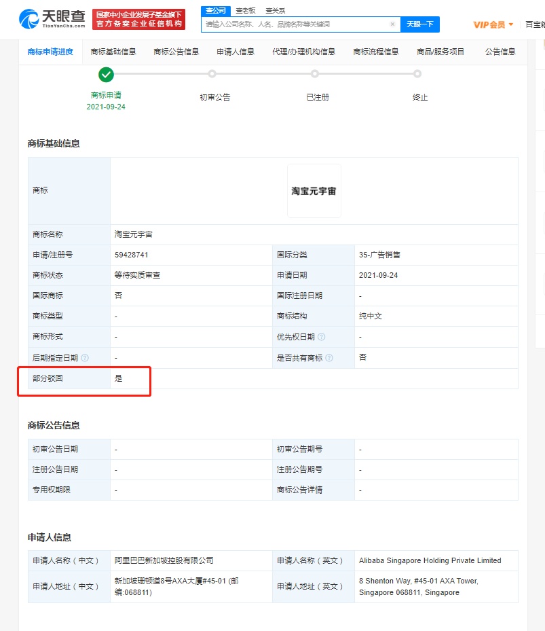Open the 公告信息 tab
545x631 pixels.
[x=500, y=52]
